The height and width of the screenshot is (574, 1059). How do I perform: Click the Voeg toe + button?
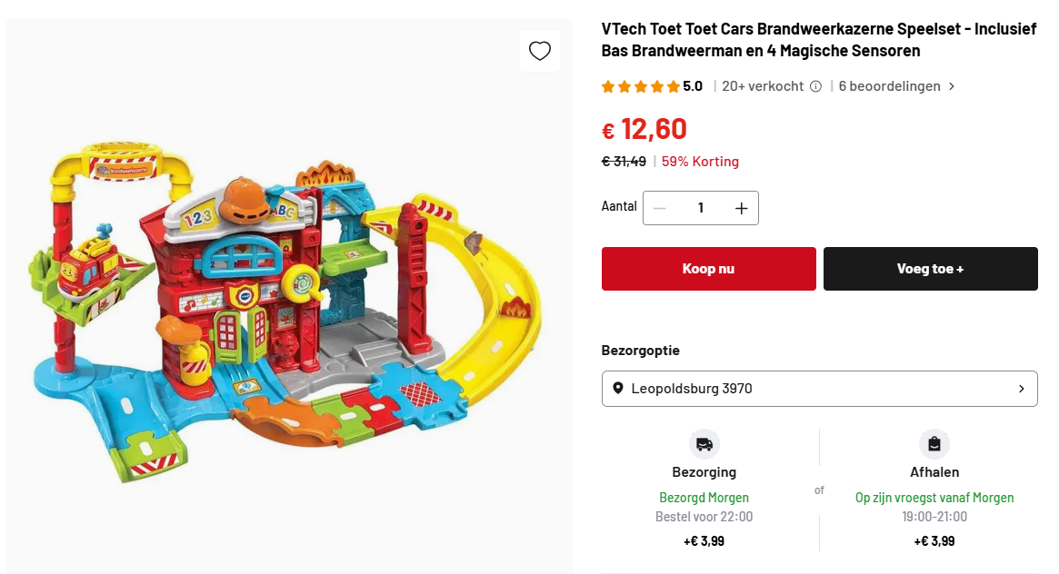pyautogui.click(x=930, y=268)
